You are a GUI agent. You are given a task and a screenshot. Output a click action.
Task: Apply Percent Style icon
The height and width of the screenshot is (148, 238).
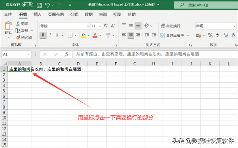[x=210, y=35]
